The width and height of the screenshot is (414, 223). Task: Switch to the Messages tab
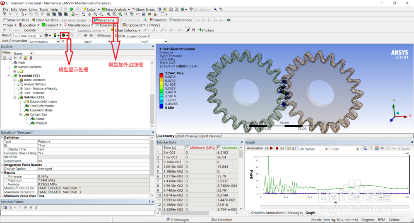pos(295,213)
